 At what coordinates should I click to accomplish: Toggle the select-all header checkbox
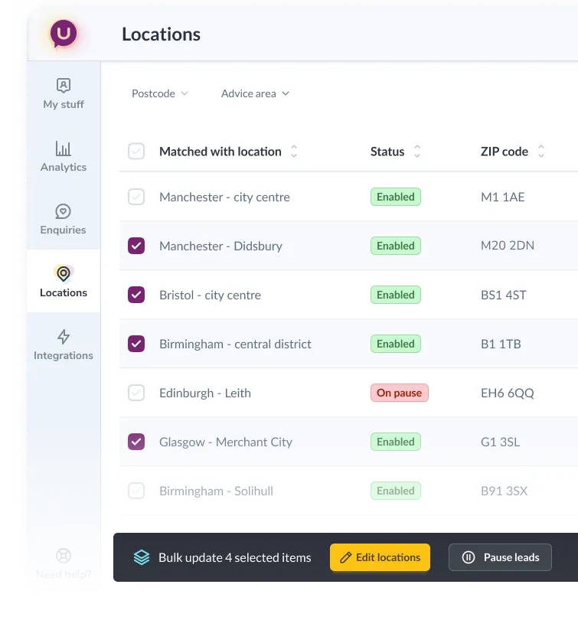[136, 152]
